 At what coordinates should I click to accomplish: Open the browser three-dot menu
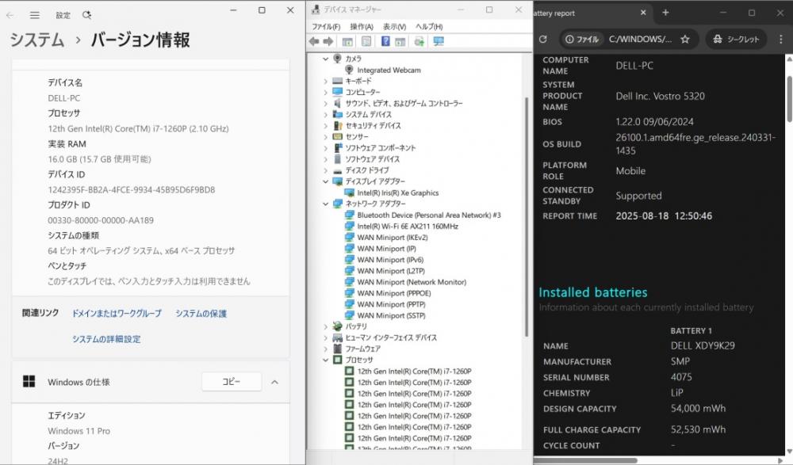(x=780, y=39)
